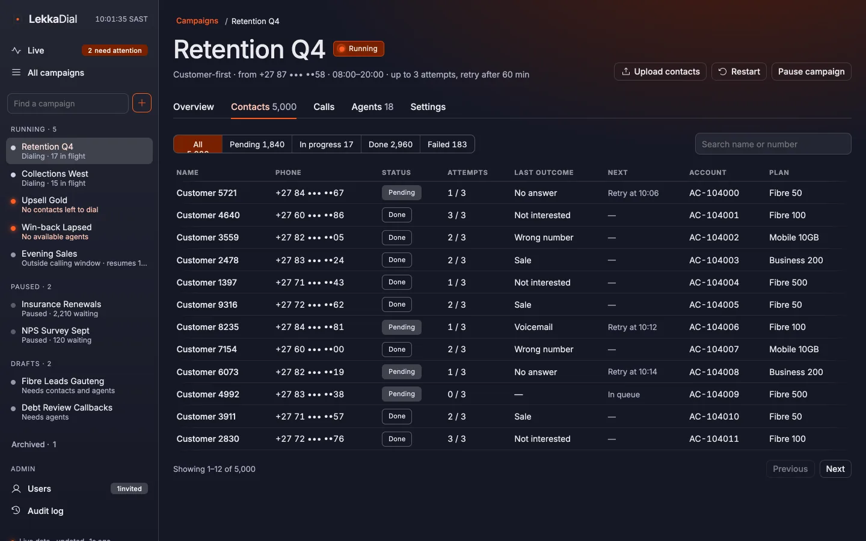866x541 pixels.
Task: Open the Agents 18 tab
Action: 372,107
